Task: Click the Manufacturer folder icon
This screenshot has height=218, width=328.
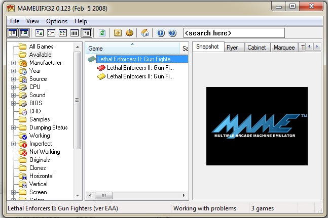Action: click(x=23, y=63)
